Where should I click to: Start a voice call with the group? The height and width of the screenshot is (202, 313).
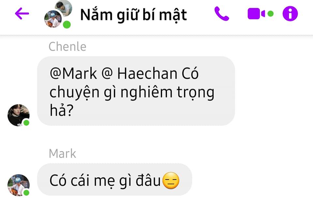222,14
